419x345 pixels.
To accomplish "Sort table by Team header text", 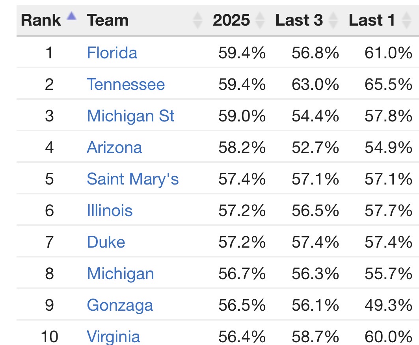I will (x=108, y=21).
